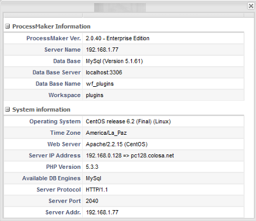
Task: Select the System information heading
Action: [41, 109]
